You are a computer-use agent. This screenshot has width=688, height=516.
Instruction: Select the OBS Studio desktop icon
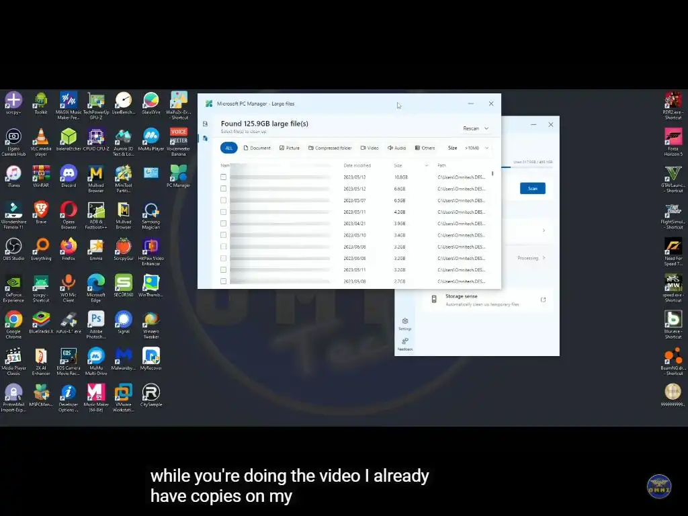[13, 249]
